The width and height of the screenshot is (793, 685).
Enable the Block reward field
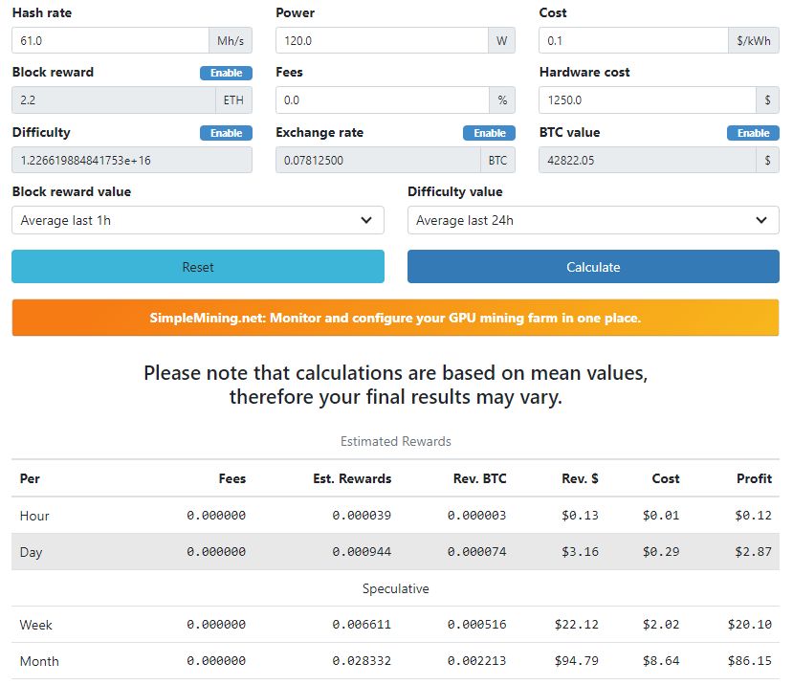tap(226, 73)
